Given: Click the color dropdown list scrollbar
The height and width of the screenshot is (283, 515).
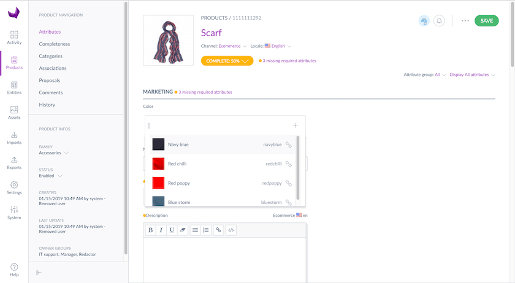Looking at the screenshot, I should pyautogui.click(x=298, y=167).
